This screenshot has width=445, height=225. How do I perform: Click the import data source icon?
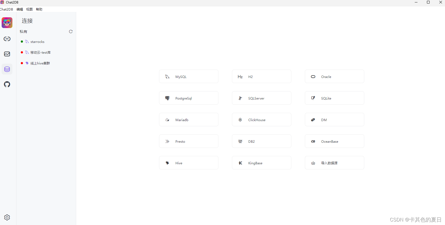(313, 163)
